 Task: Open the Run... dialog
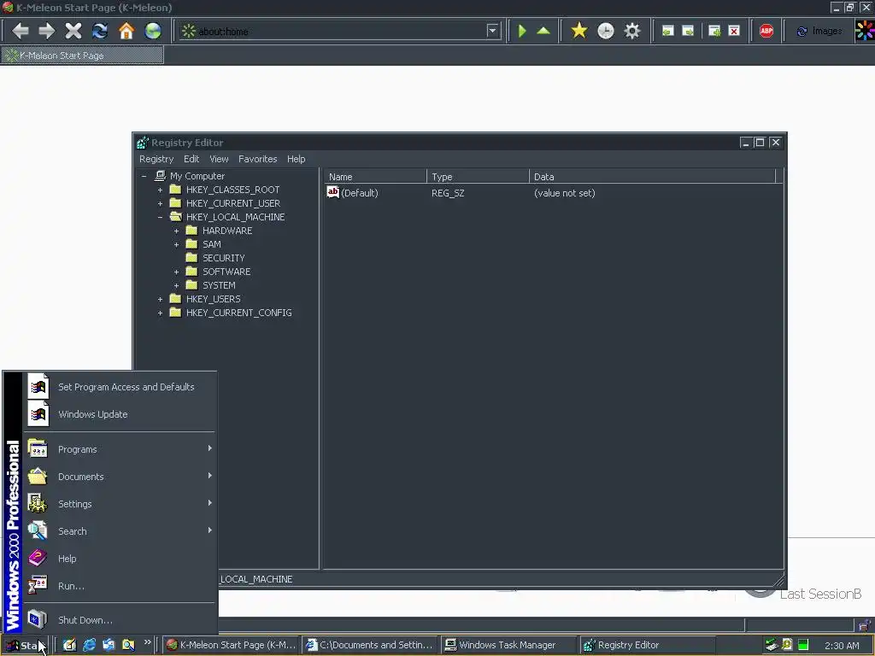coord(120,586)
